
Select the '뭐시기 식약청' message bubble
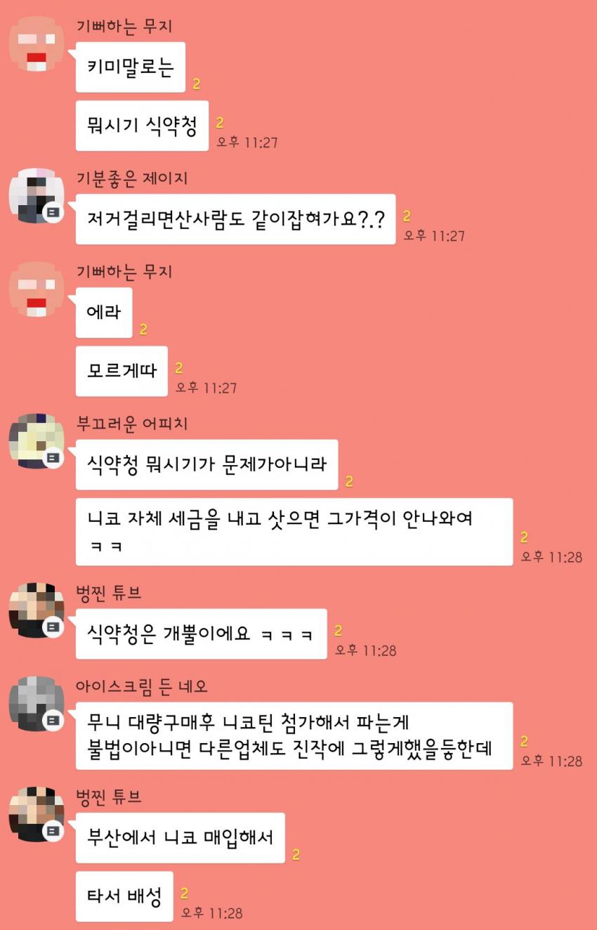coord(143,126)
